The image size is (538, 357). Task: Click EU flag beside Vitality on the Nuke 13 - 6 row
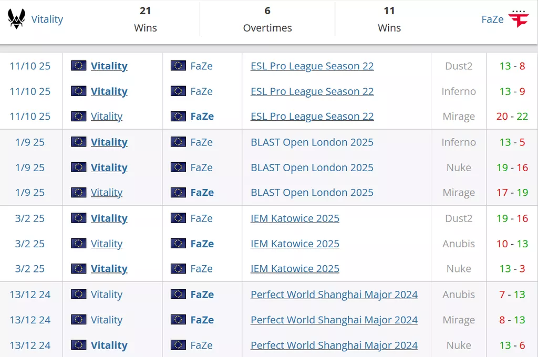coord(79,345)
